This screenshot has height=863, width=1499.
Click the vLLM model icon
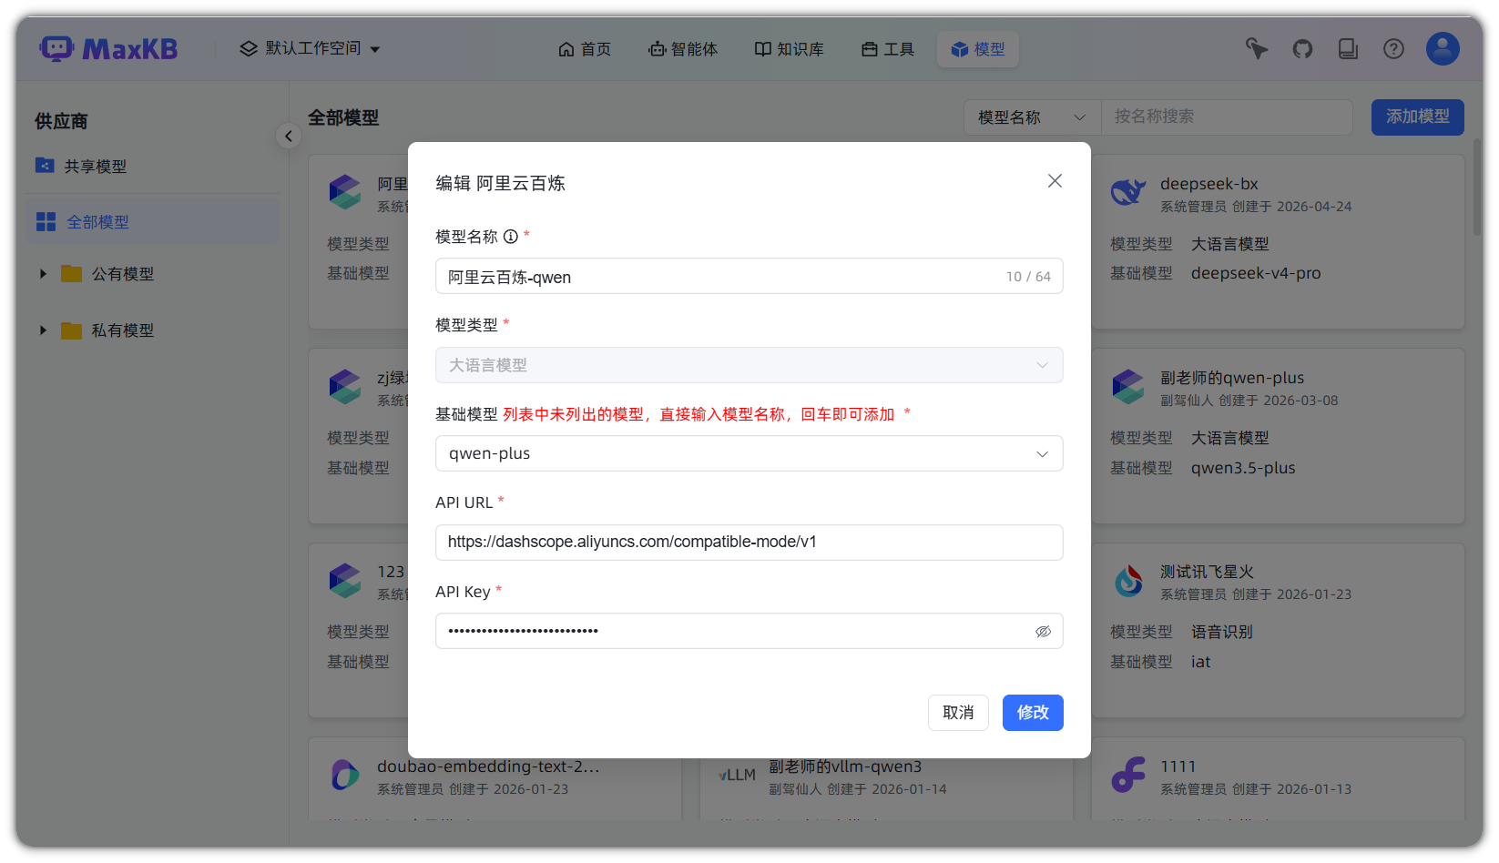[x=737, y=775]
